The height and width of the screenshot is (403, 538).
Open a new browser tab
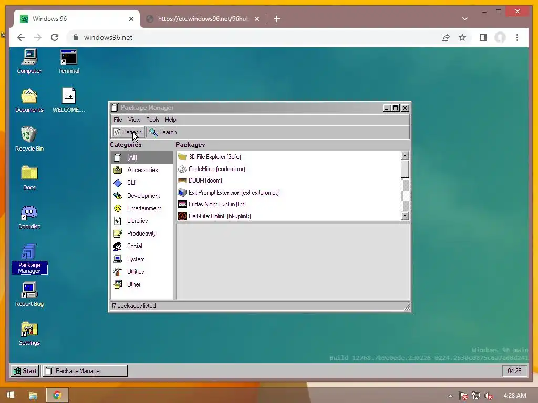(x=277, y=19)
